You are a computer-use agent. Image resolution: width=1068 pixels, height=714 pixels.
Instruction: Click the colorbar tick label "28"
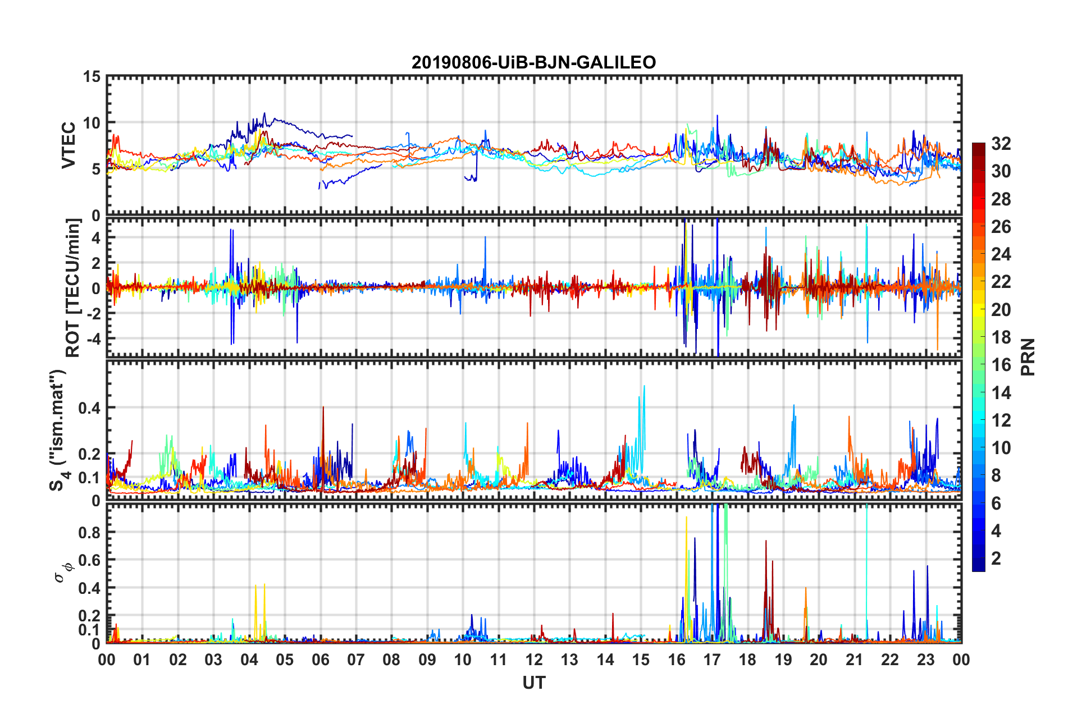(1001, 199)
